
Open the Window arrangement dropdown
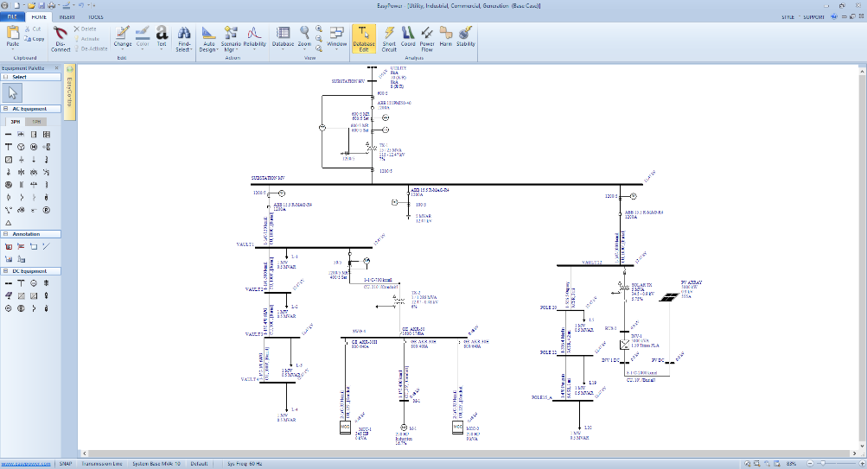tap(336, 36)
